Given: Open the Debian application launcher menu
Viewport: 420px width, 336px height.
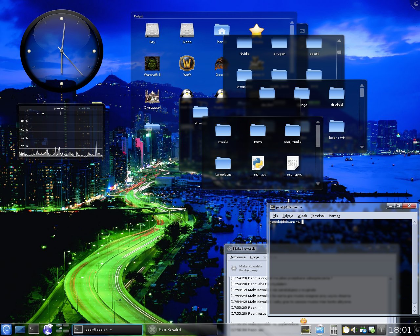Looking at the screenshot, I should point(6,329).
